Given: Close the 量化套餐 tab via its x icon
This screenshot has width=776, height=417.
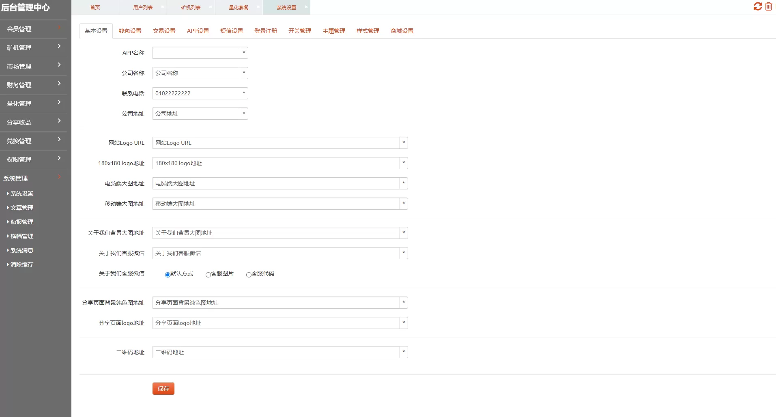Looking at the screenshot, I should 258,7.
